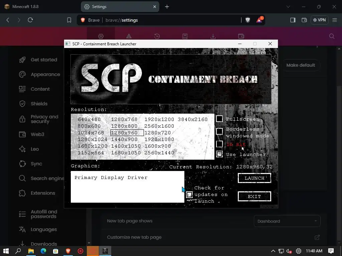Open Privacy and security settings

tap(39, 119)
